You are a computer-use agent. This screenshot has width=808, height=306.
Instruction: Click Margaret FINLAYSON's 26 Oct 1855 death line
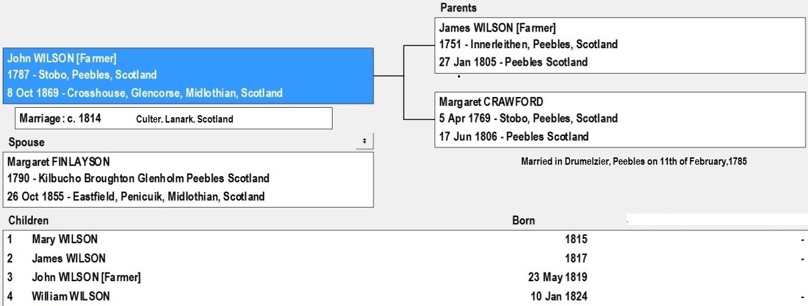135,197
